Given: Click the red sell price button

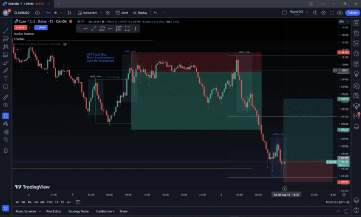Looking at the screenshot, I should click(20, 27).
